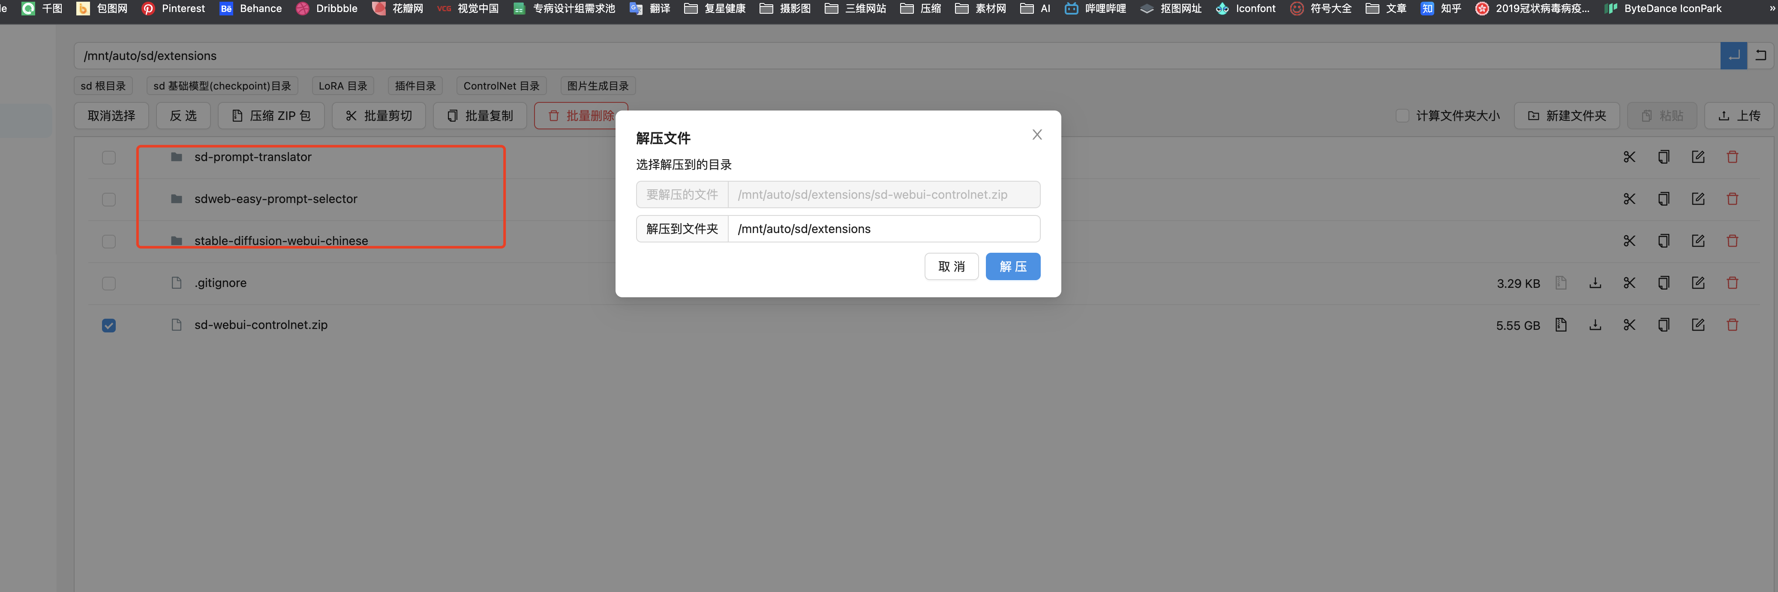Confirm extraction with 解压 button
The height and width of the screenshot is (592, 1778).
[1012, 266]
